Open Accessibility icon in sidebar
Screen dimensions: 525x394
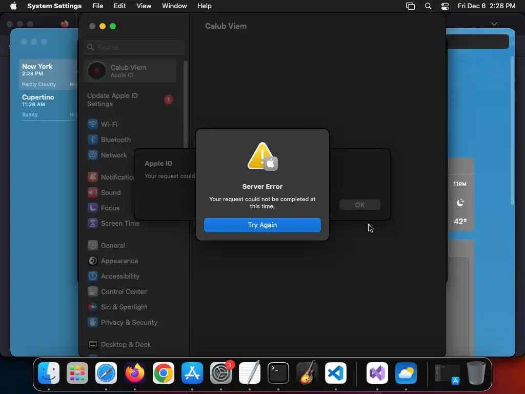[x=93, y=276]
